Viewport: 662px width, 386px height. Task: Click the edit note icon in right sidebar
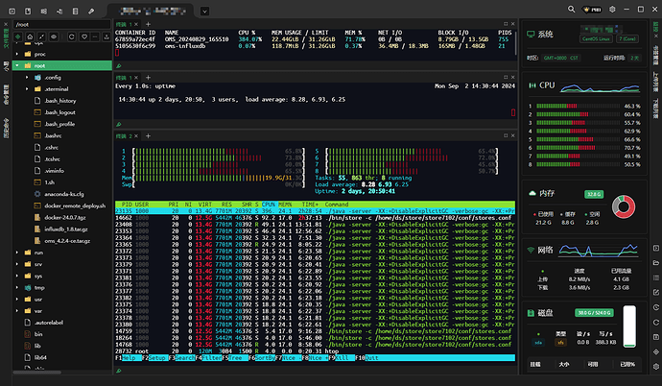click(655, 292)
